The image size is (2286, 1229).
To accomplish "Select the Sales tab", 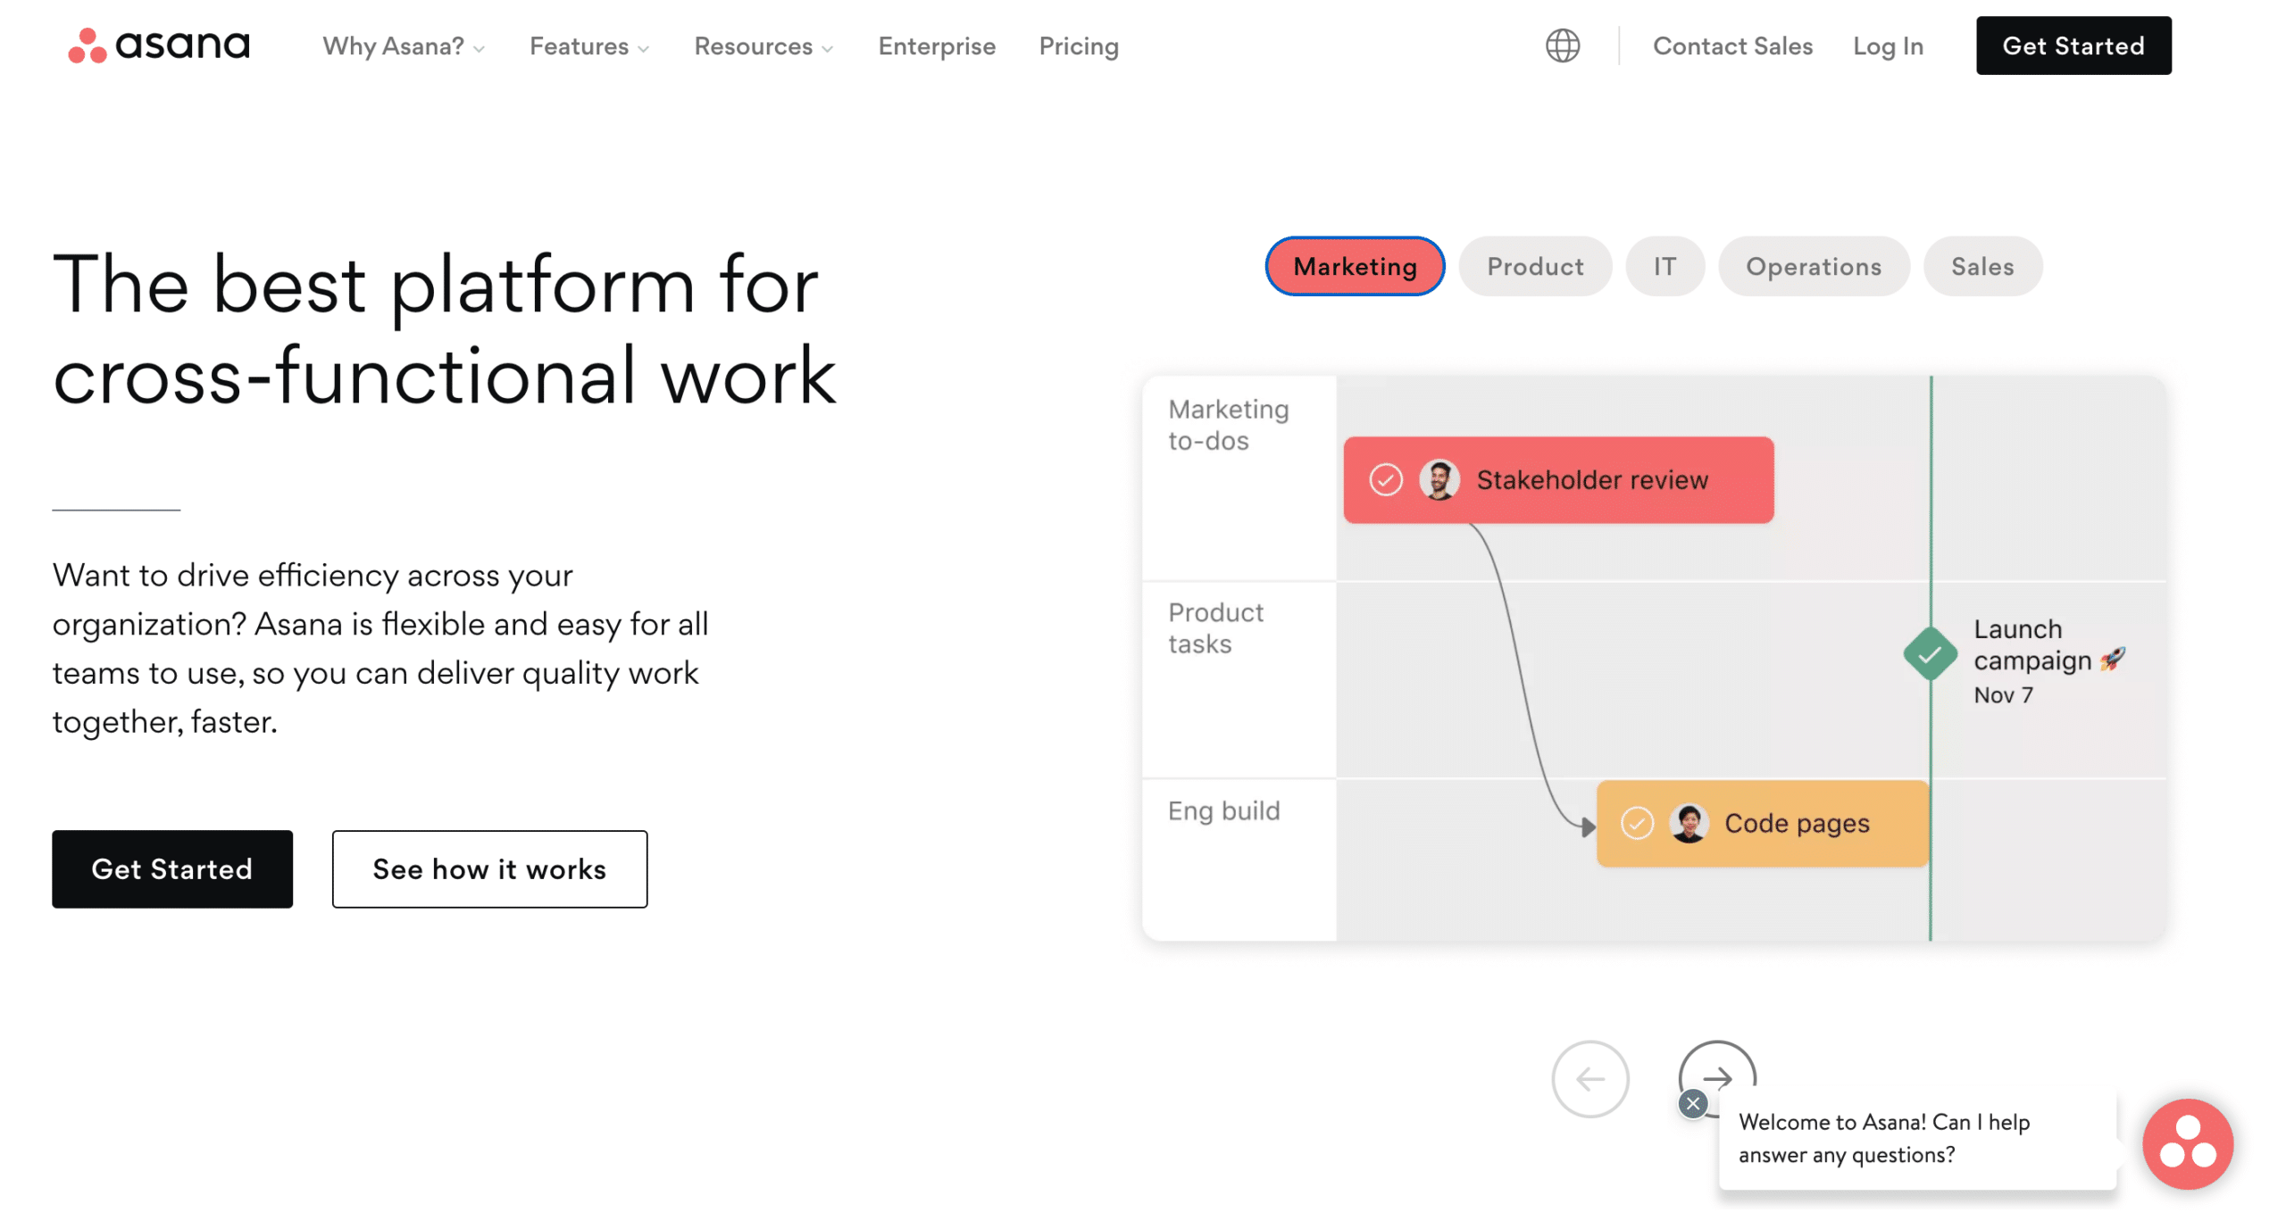I will point(1983,268).
